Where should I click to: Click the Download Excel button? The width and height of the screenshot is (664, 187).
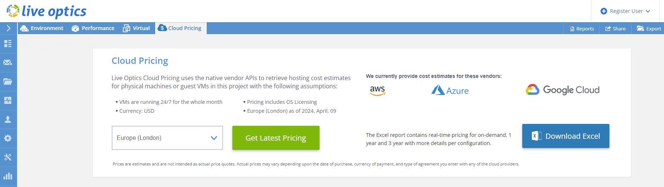pyautogui.click(x=566, y=136)
